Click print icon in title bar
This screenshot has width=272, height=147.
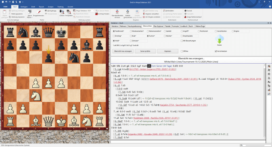tap(13, 2)
